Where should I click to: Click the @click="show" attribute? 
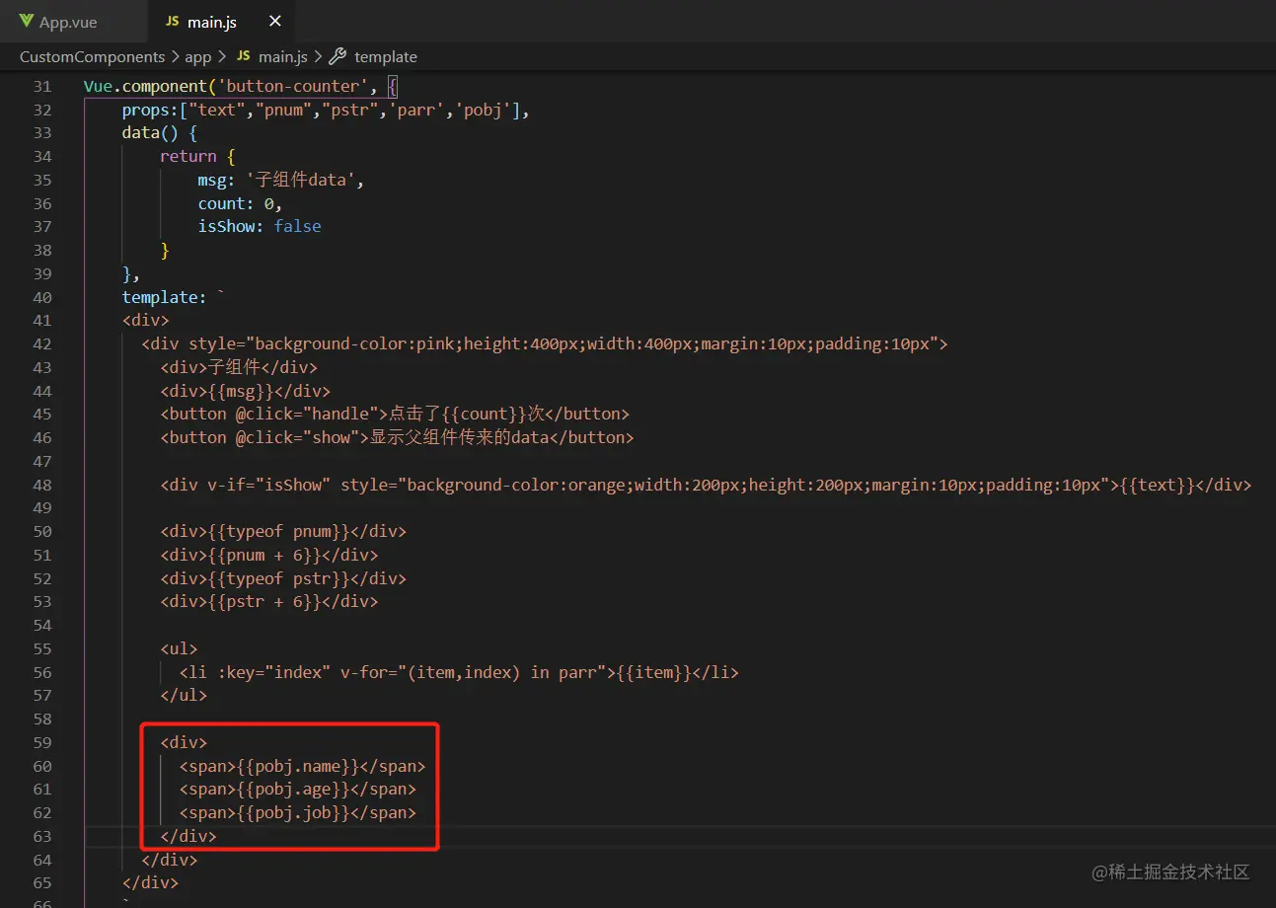point(298,437)
